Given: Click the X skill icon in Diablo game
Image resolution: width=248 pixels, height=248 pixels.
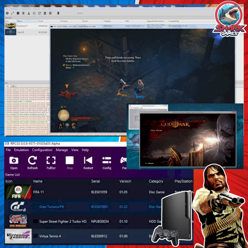Looking at the screenshot, I should [x=67, y=126].
